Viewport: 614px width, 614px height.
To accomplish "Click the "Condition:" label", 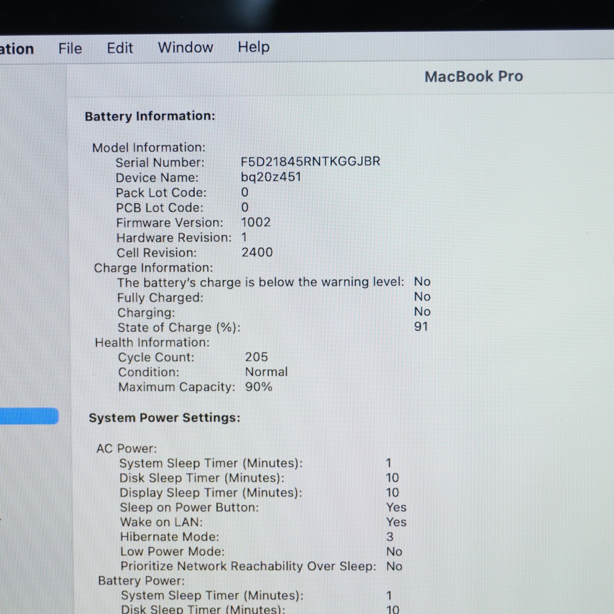I will [x=149, y=372].
